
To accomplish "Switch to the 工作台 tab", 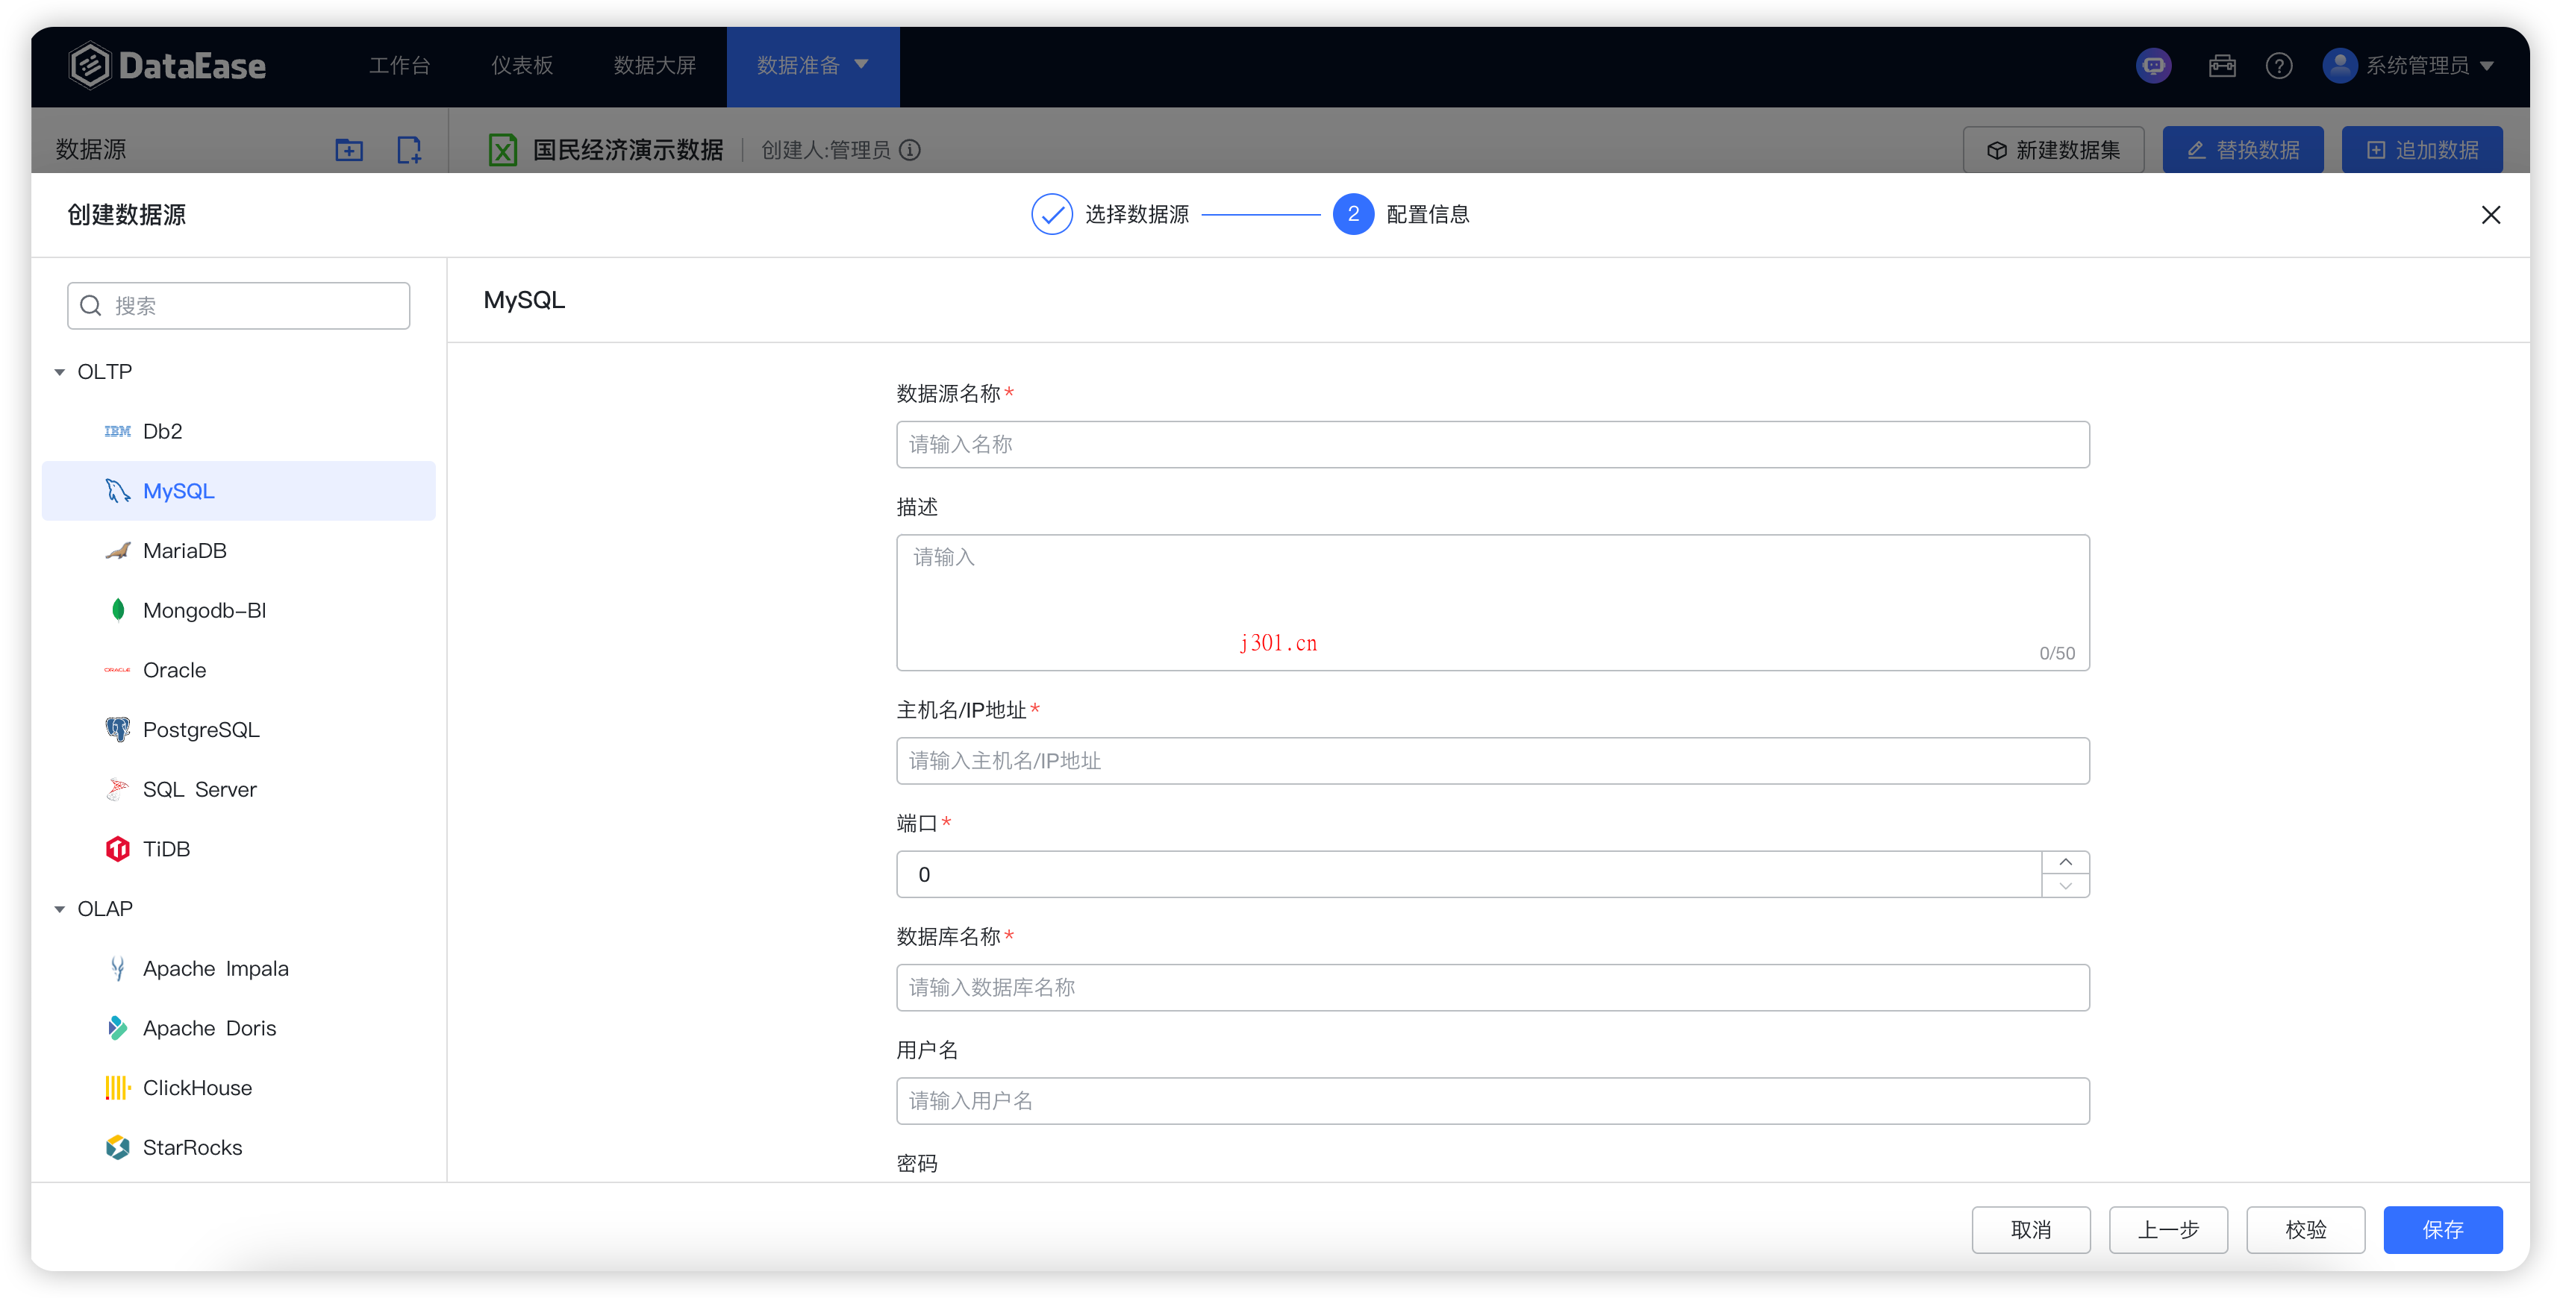I will tap(399, 66).
